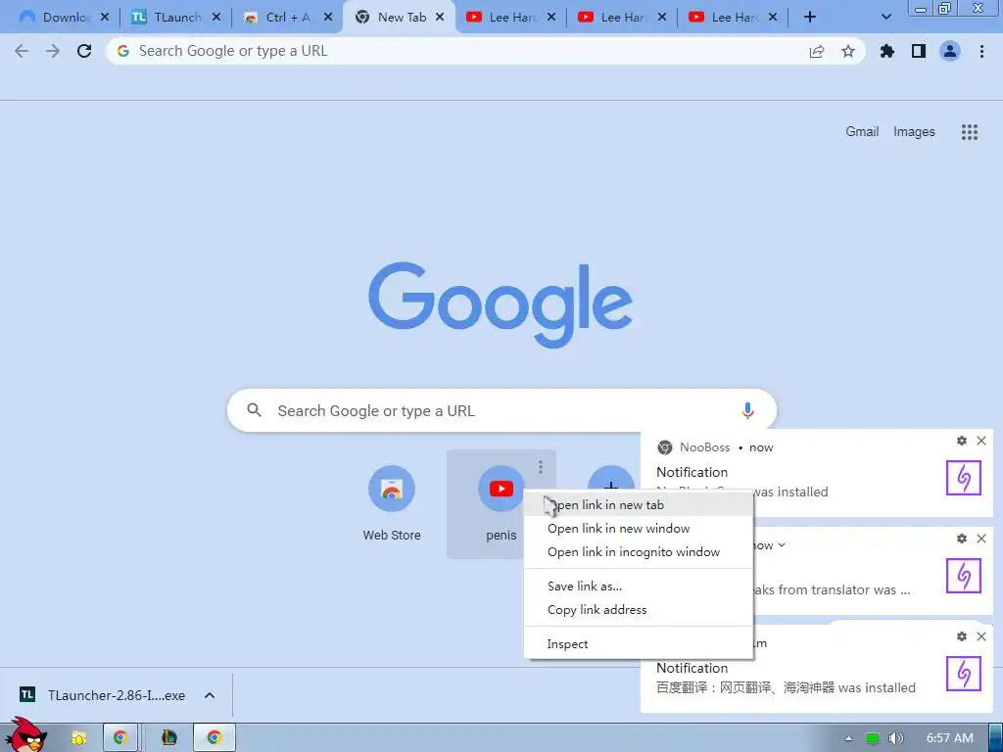Open the file explorer taskbar icon
The image size is (1003, 752).
[x=78, y=738]
